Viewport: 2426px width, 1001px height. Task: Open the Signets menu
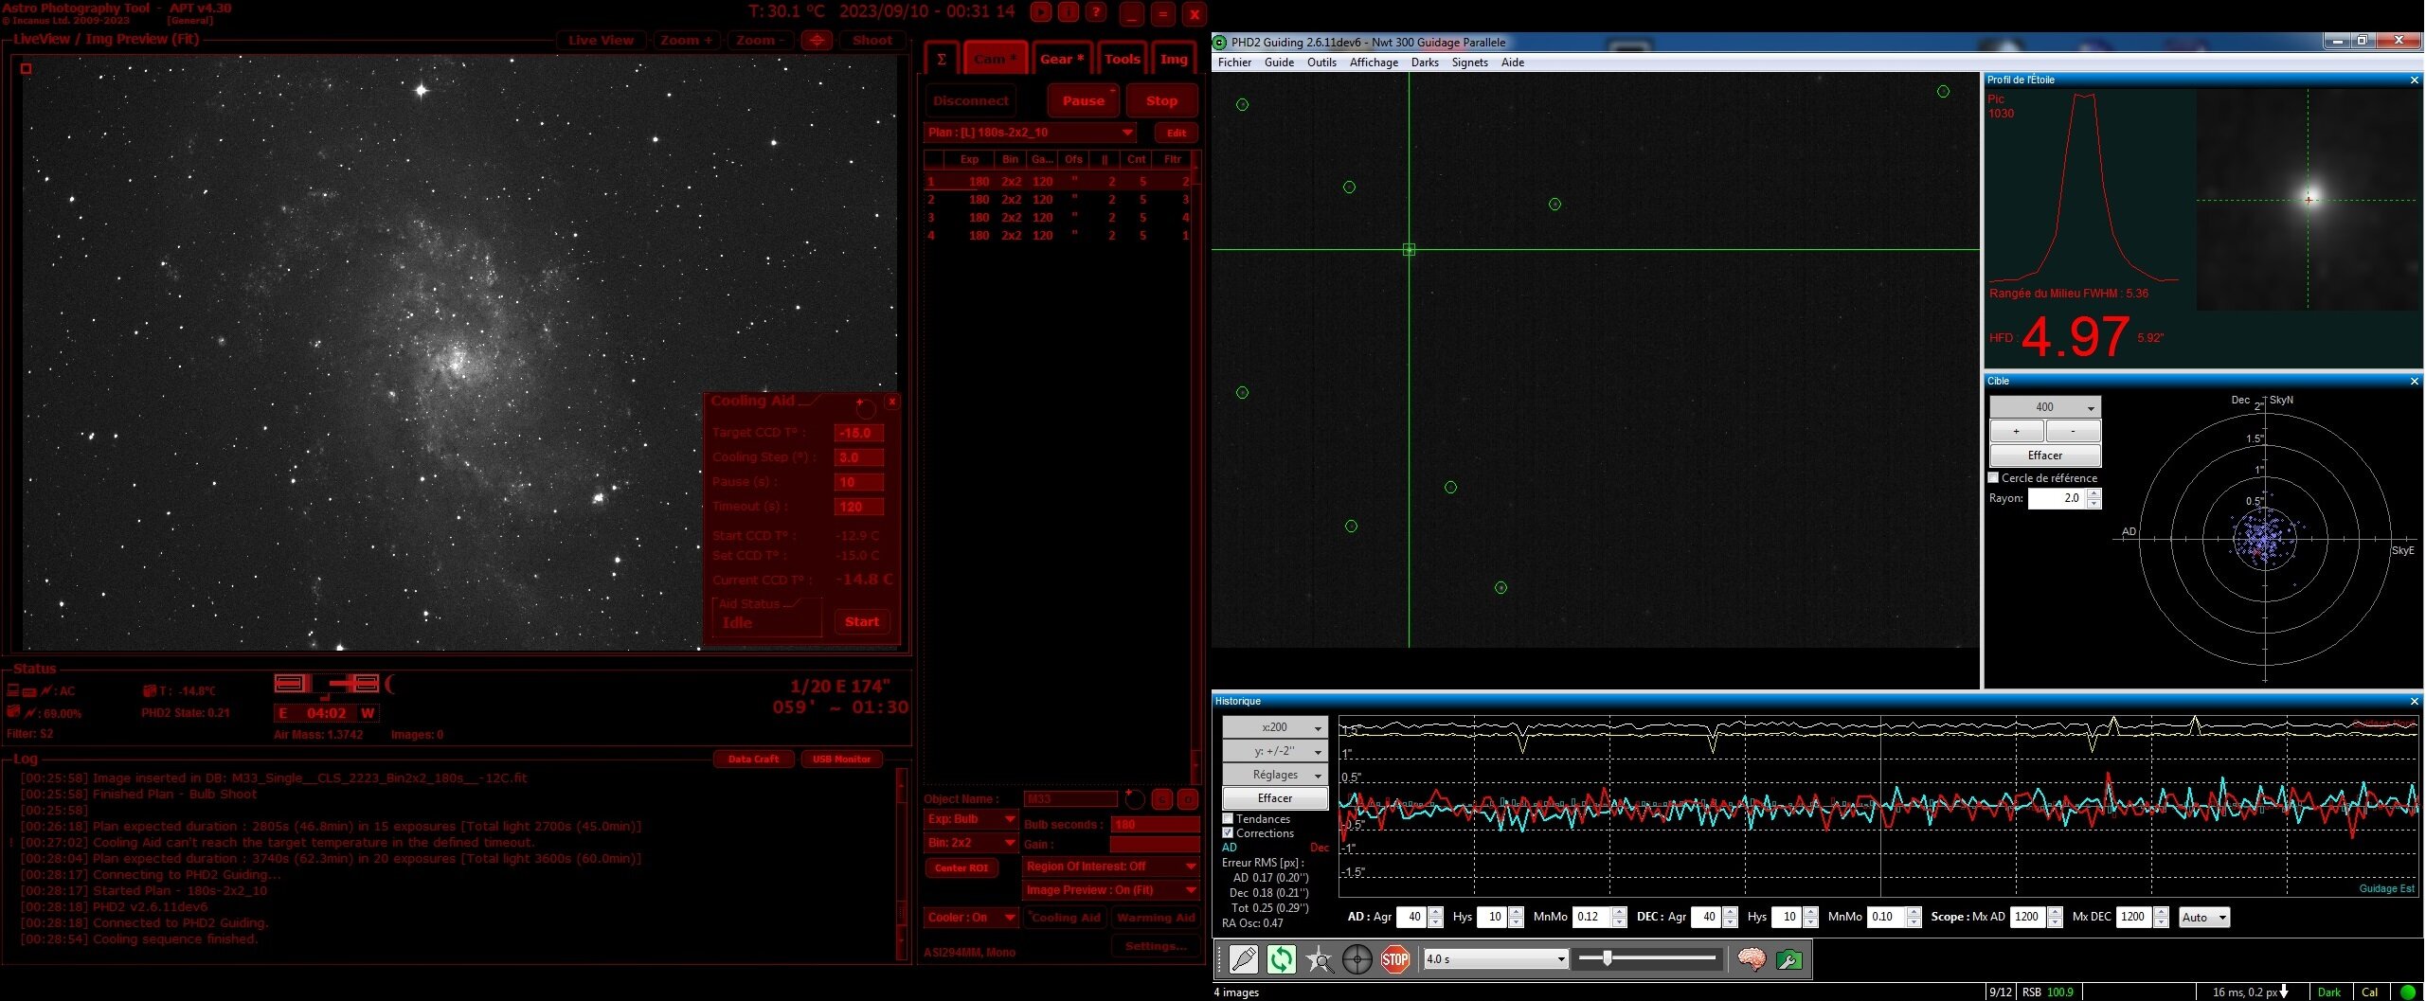click(x=1469, y=63)
